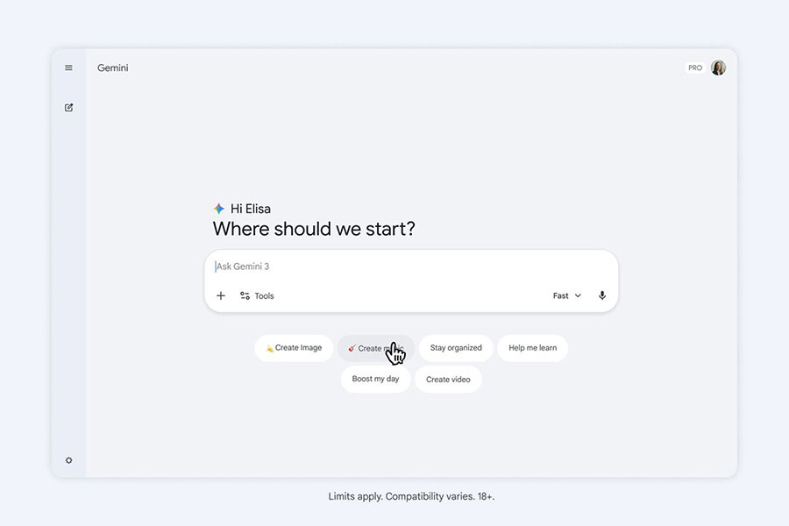Click the PRO badge
The image size is (789, 526).
tap(695, 68)
